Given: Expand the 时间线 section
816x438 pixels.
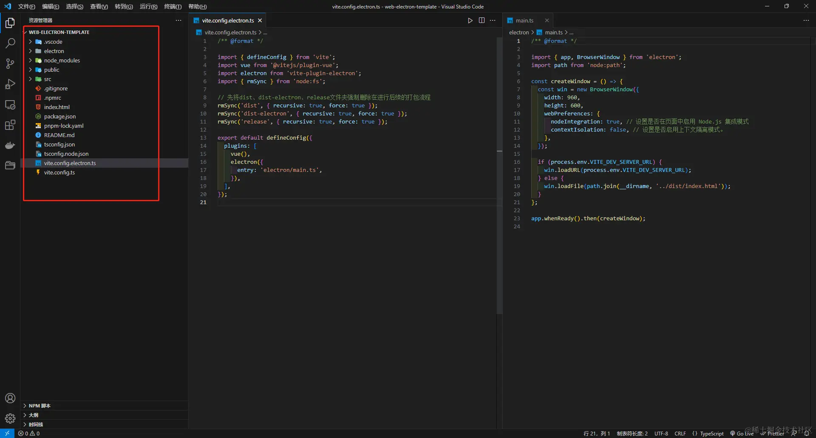Looking at the screenshot, I should pos(36,424).
